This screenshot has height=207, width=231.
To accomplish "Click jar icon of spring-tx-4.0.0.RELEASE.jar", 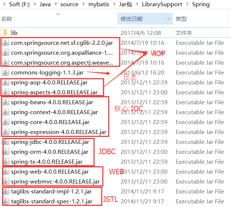I will point(5,161).
